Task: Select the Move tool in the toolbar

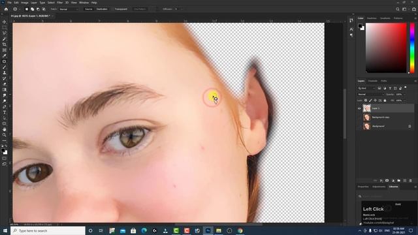Action: (x=5, y=22)
